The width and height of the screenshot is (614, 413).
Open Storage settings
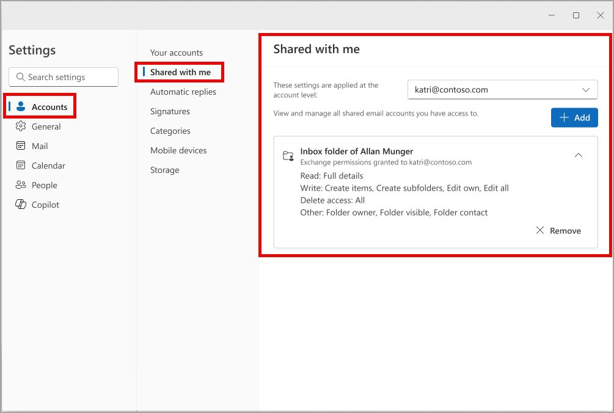pyautogui.click(x=164, y=170)
